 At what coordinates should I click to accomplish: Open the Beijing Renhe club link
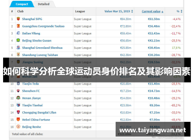(x=31, y=127)
